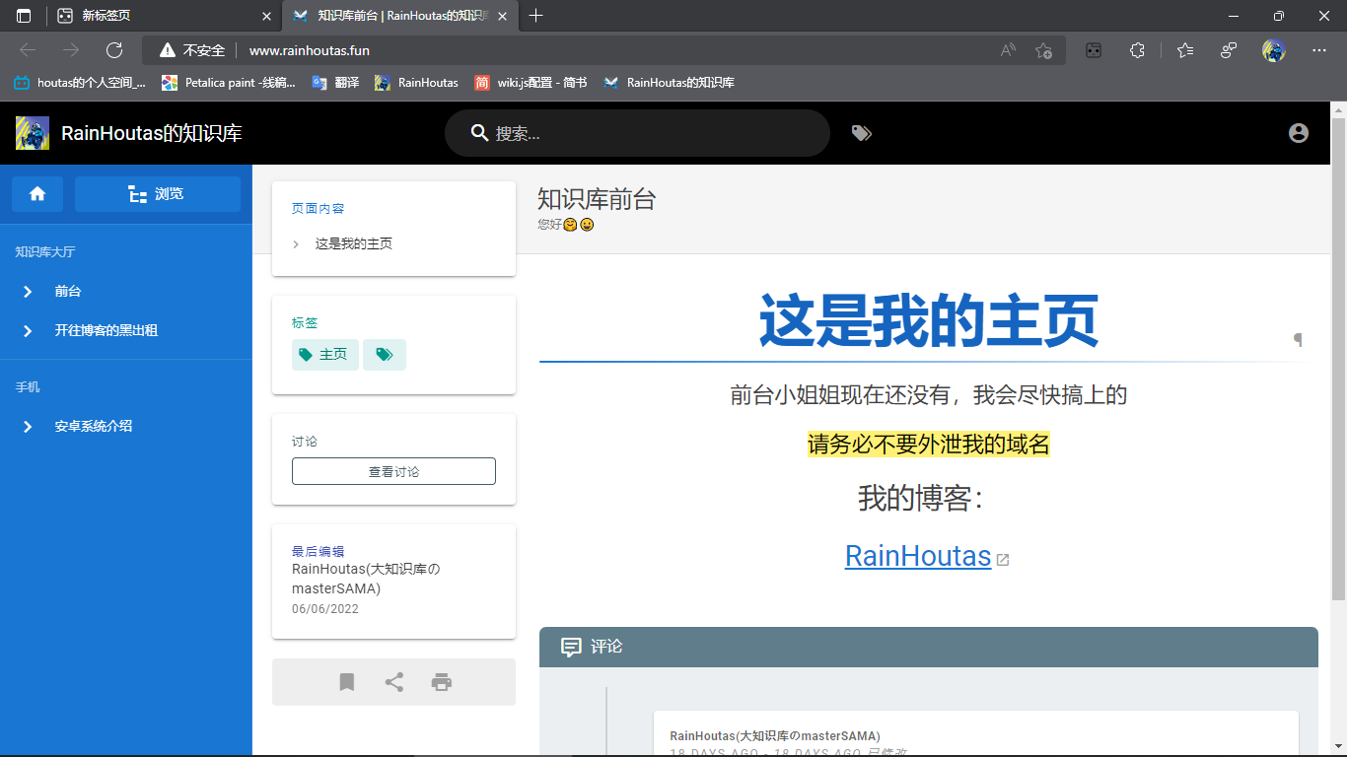Screen dimensions: 1347x757
Task: Switch to the 新标签页 tab
Action: (x=164, y=16)
